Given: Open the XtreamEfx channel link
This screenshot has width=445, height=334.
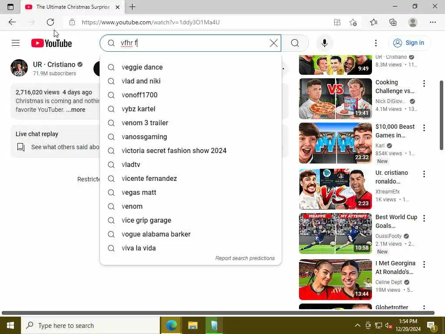Looking at the screenshot, I should [x=387, y=192].
